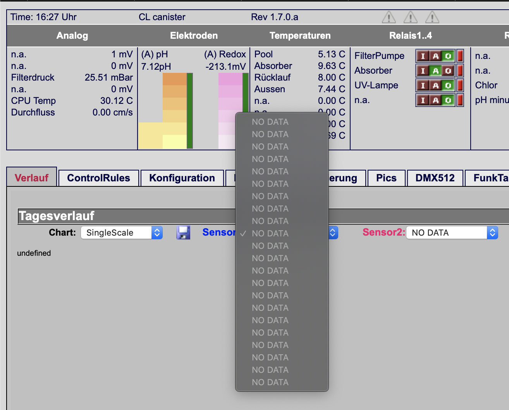Open the Konfiguration tab
This screenshot has width=509, height=410.
click(x=182, y=178)
